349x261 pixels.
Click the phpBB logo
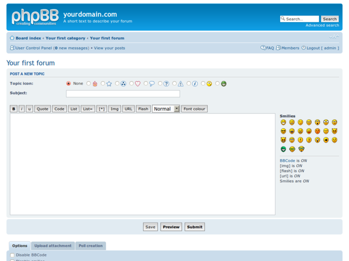pos(35,18)
